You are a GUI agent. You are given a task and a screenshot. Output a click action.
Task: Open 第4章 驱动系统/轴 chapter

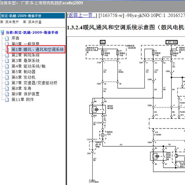28,66
